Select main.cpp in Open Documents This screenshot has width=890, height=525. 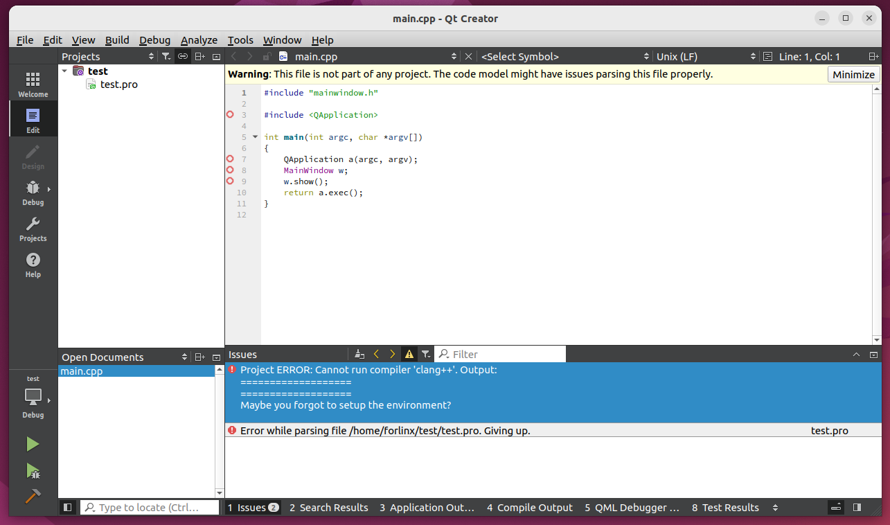pyautogui.click(x=137, y=371)
